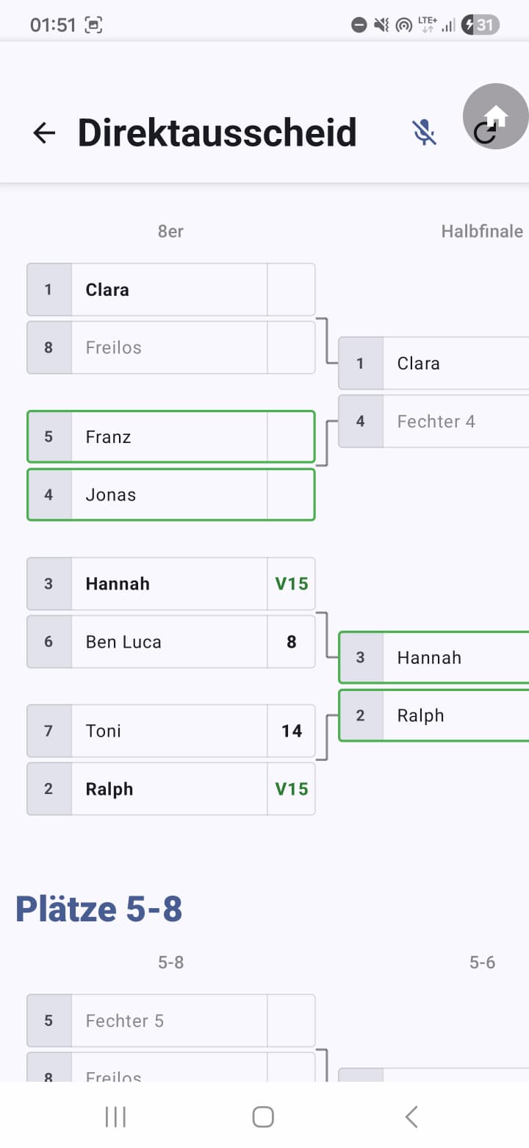Select Ralph in the Halbfinale column
This screenshot has width=529, height=1148.
433,715
